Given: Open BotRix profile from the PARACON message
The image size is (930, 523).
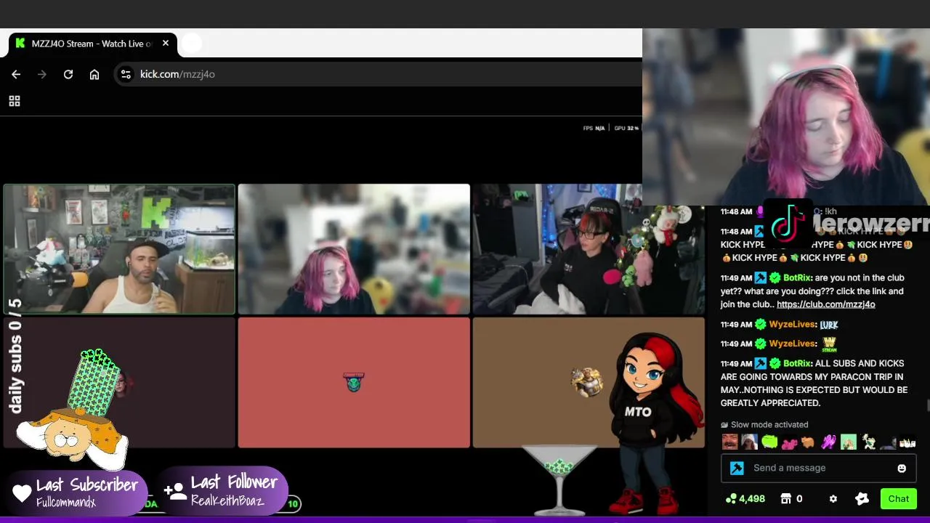Looking at the screenshot, I should pos(798,363).
